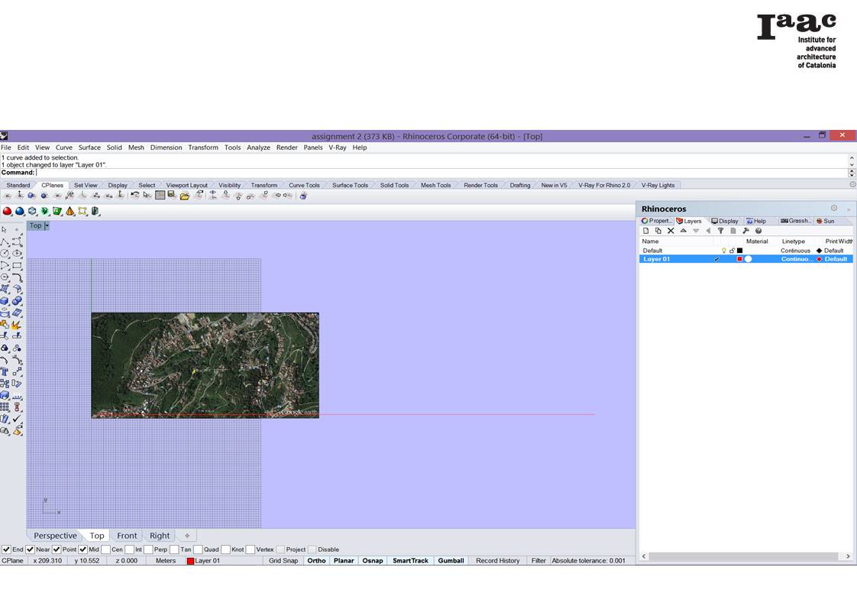Open layer tools hammer icon
Screen dimensions: 857x606
tap(745, 231)
